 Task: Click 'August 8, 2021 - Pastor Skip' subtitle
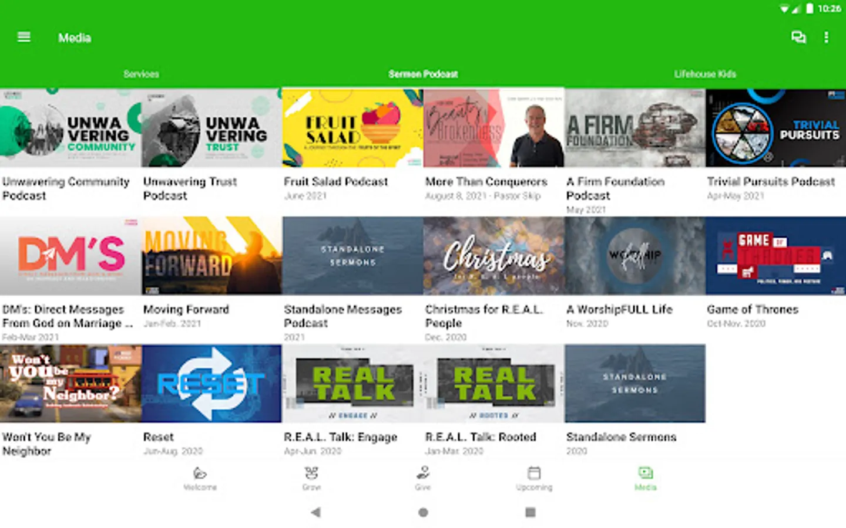click(x=483, y=196)
